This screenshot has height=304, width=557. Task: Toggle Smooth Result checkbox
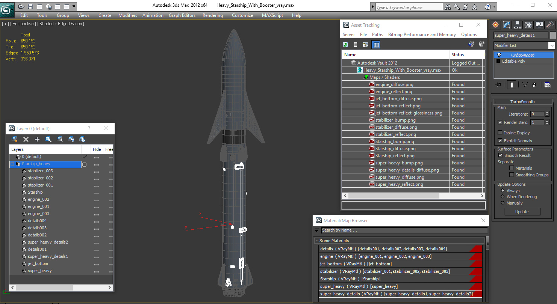tap(500, 155)
